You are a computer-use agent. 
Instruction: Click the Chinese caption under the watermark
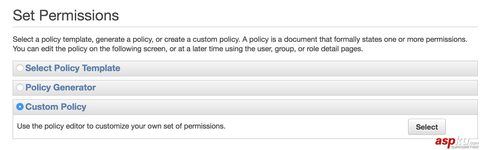coord(465,147)
